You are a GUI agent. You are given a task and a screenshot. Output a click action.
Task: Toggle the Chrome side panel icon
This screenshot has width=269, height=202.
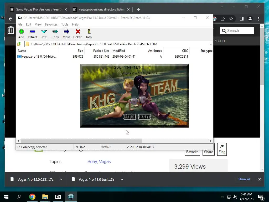pyautogui.click(x=242, y=19)
